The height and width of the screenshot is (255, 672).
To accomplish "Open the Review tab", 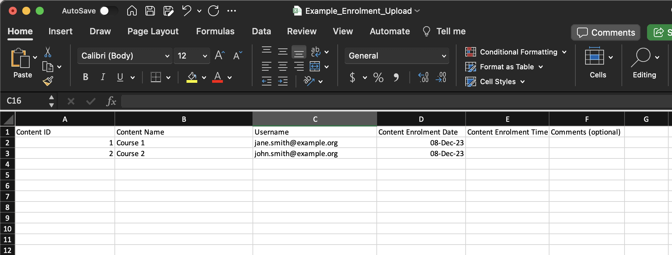I will point(302,31).
